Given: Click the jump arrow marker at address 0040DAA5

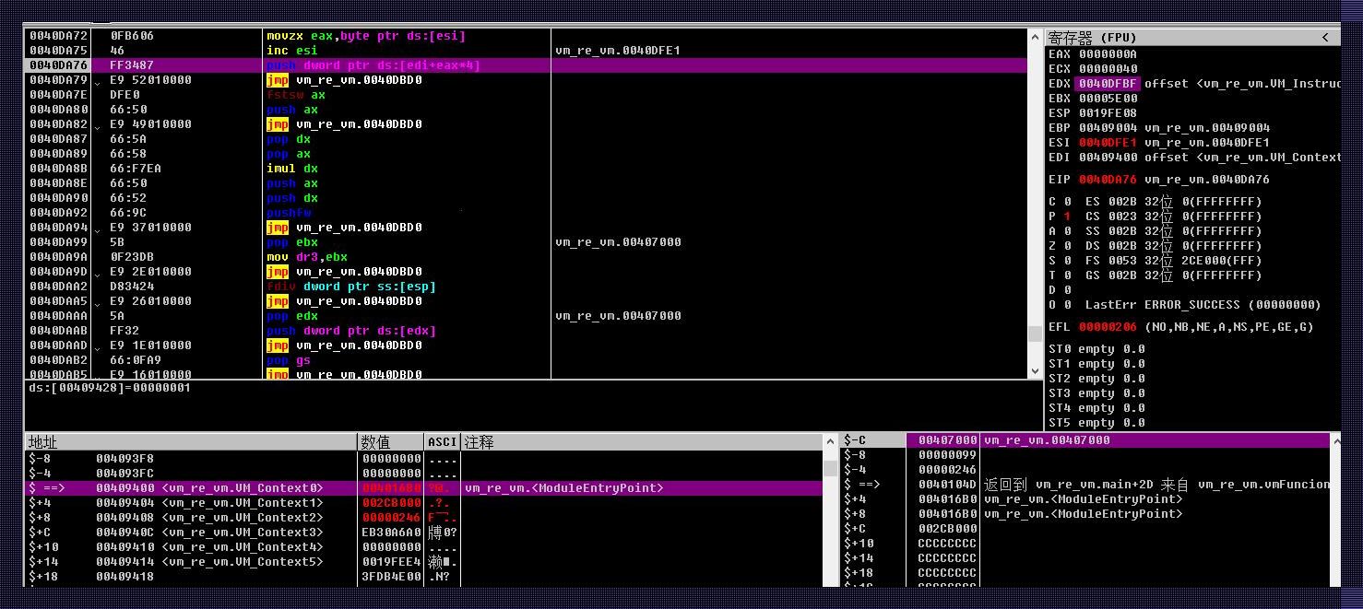Looking at the screenshot, I should (x=98, y=302).
